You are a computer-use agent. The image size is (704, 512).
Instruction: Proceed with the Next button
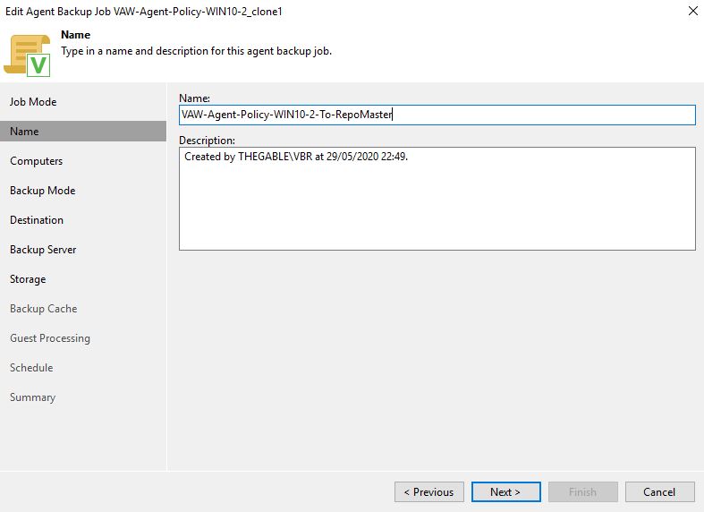[506, 491]
